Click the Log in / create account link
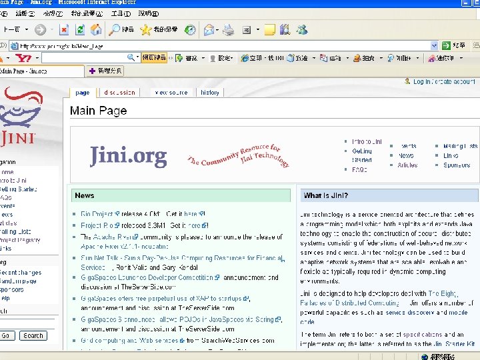This screenshot has height=360, width=480. click(444, 81)
